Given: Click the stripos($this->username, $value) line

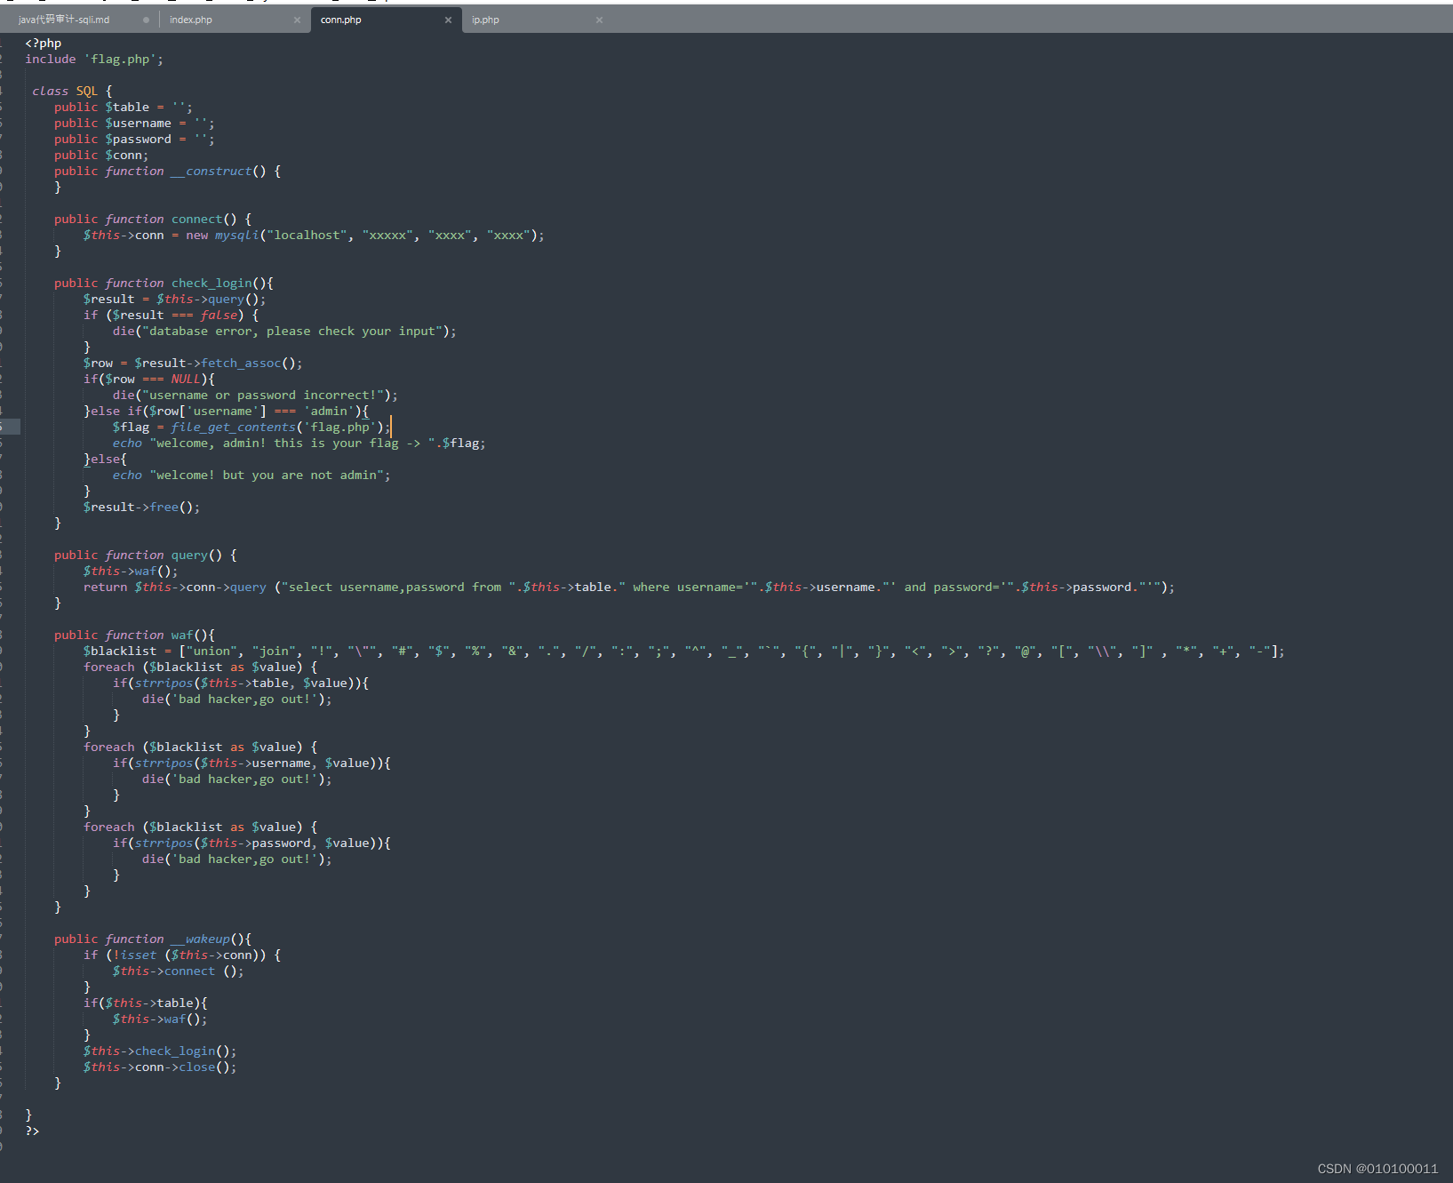Looking at the screenshot, I should 251,763.
